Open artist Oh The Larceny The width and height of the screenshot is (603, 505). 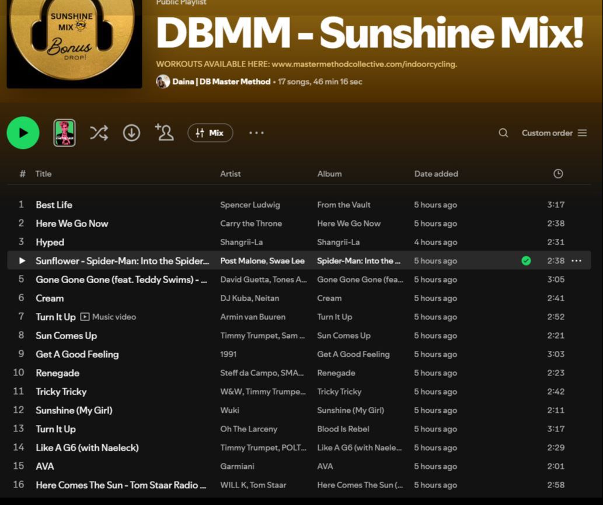(249, 429)
